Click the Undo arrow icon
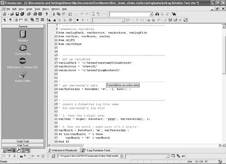Viewport: 226px width, 164px height. pos(70,14)
